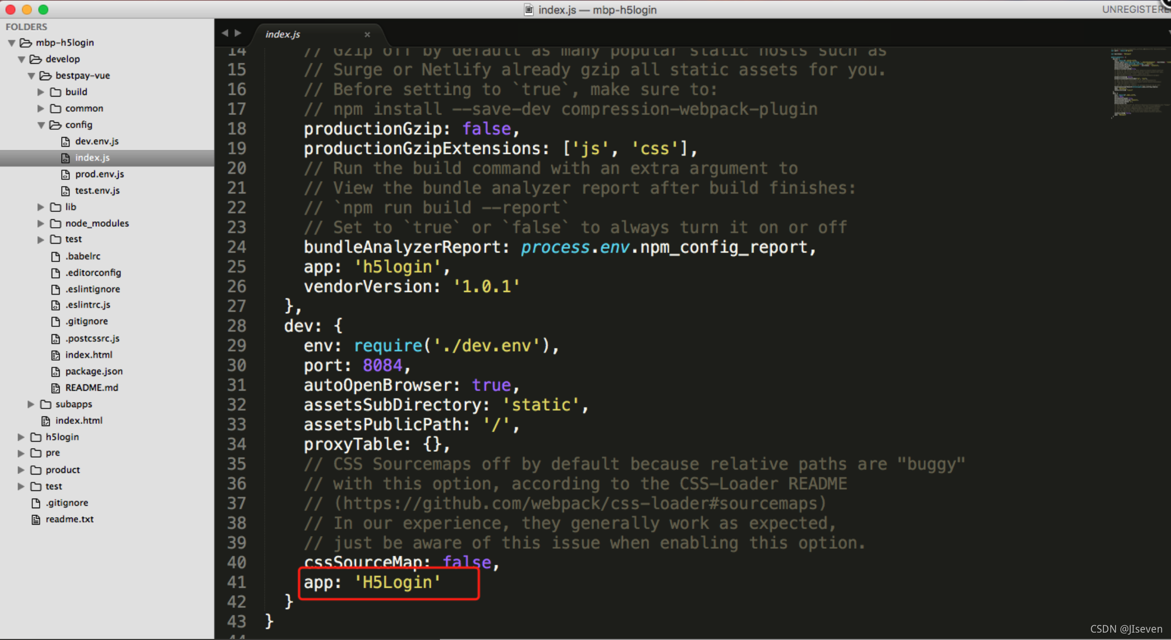The width and height of the screenshot is (1171, 640).
Task: Collapse the config folder
Action: tap(41, 125)
